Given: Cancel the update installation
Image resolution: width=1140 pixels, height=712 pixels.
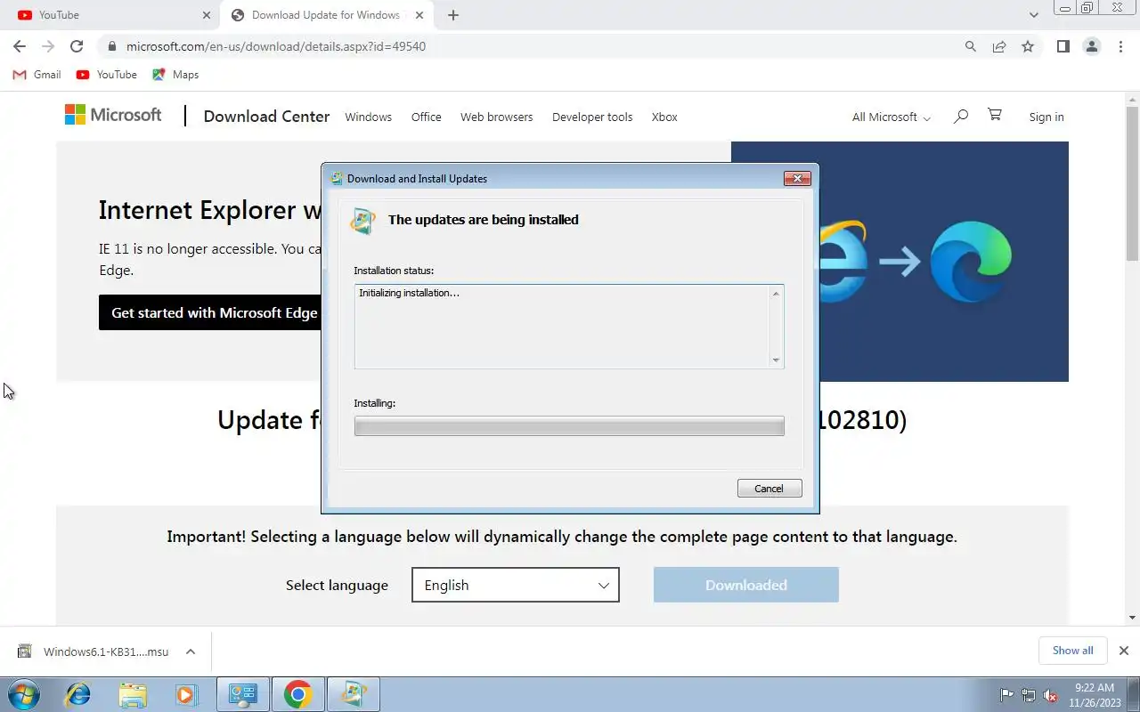Looking at the screenshot, I should [769, 488].
